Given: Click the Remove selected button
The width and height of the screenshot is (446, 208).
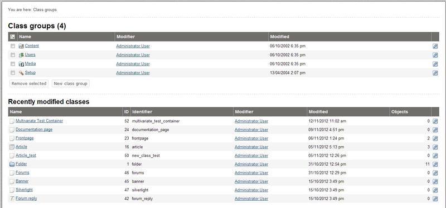Looking at the screenshot, I should (29, 83).
